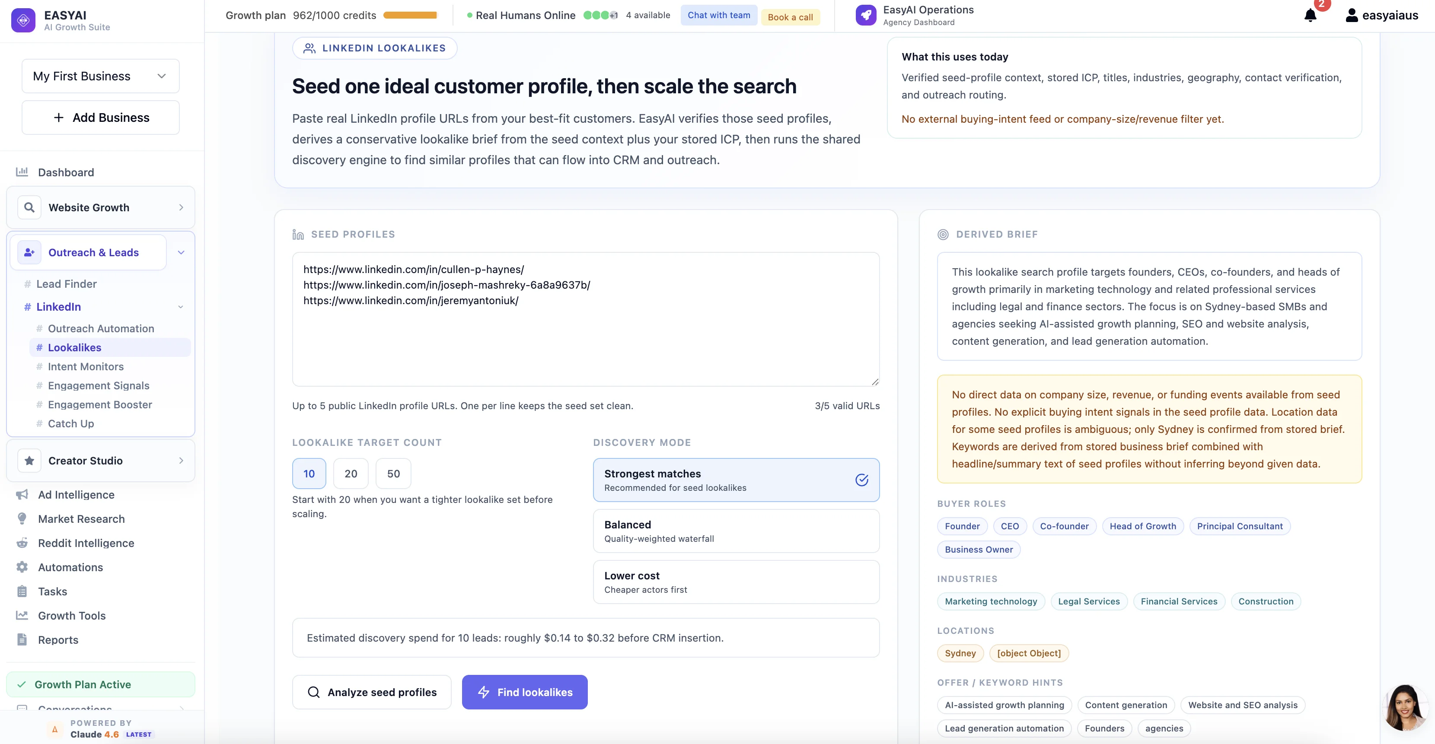Select target count 20
The image size is (1435, 744).
pos(351,474)
